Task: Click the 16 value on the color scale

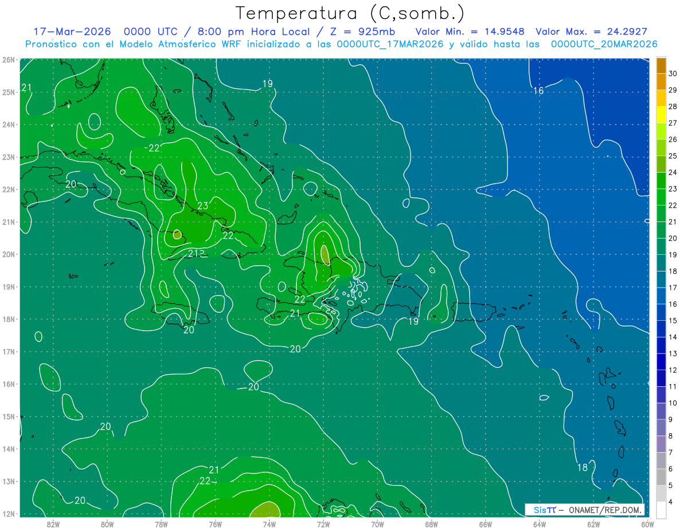Action: (673, 304)
